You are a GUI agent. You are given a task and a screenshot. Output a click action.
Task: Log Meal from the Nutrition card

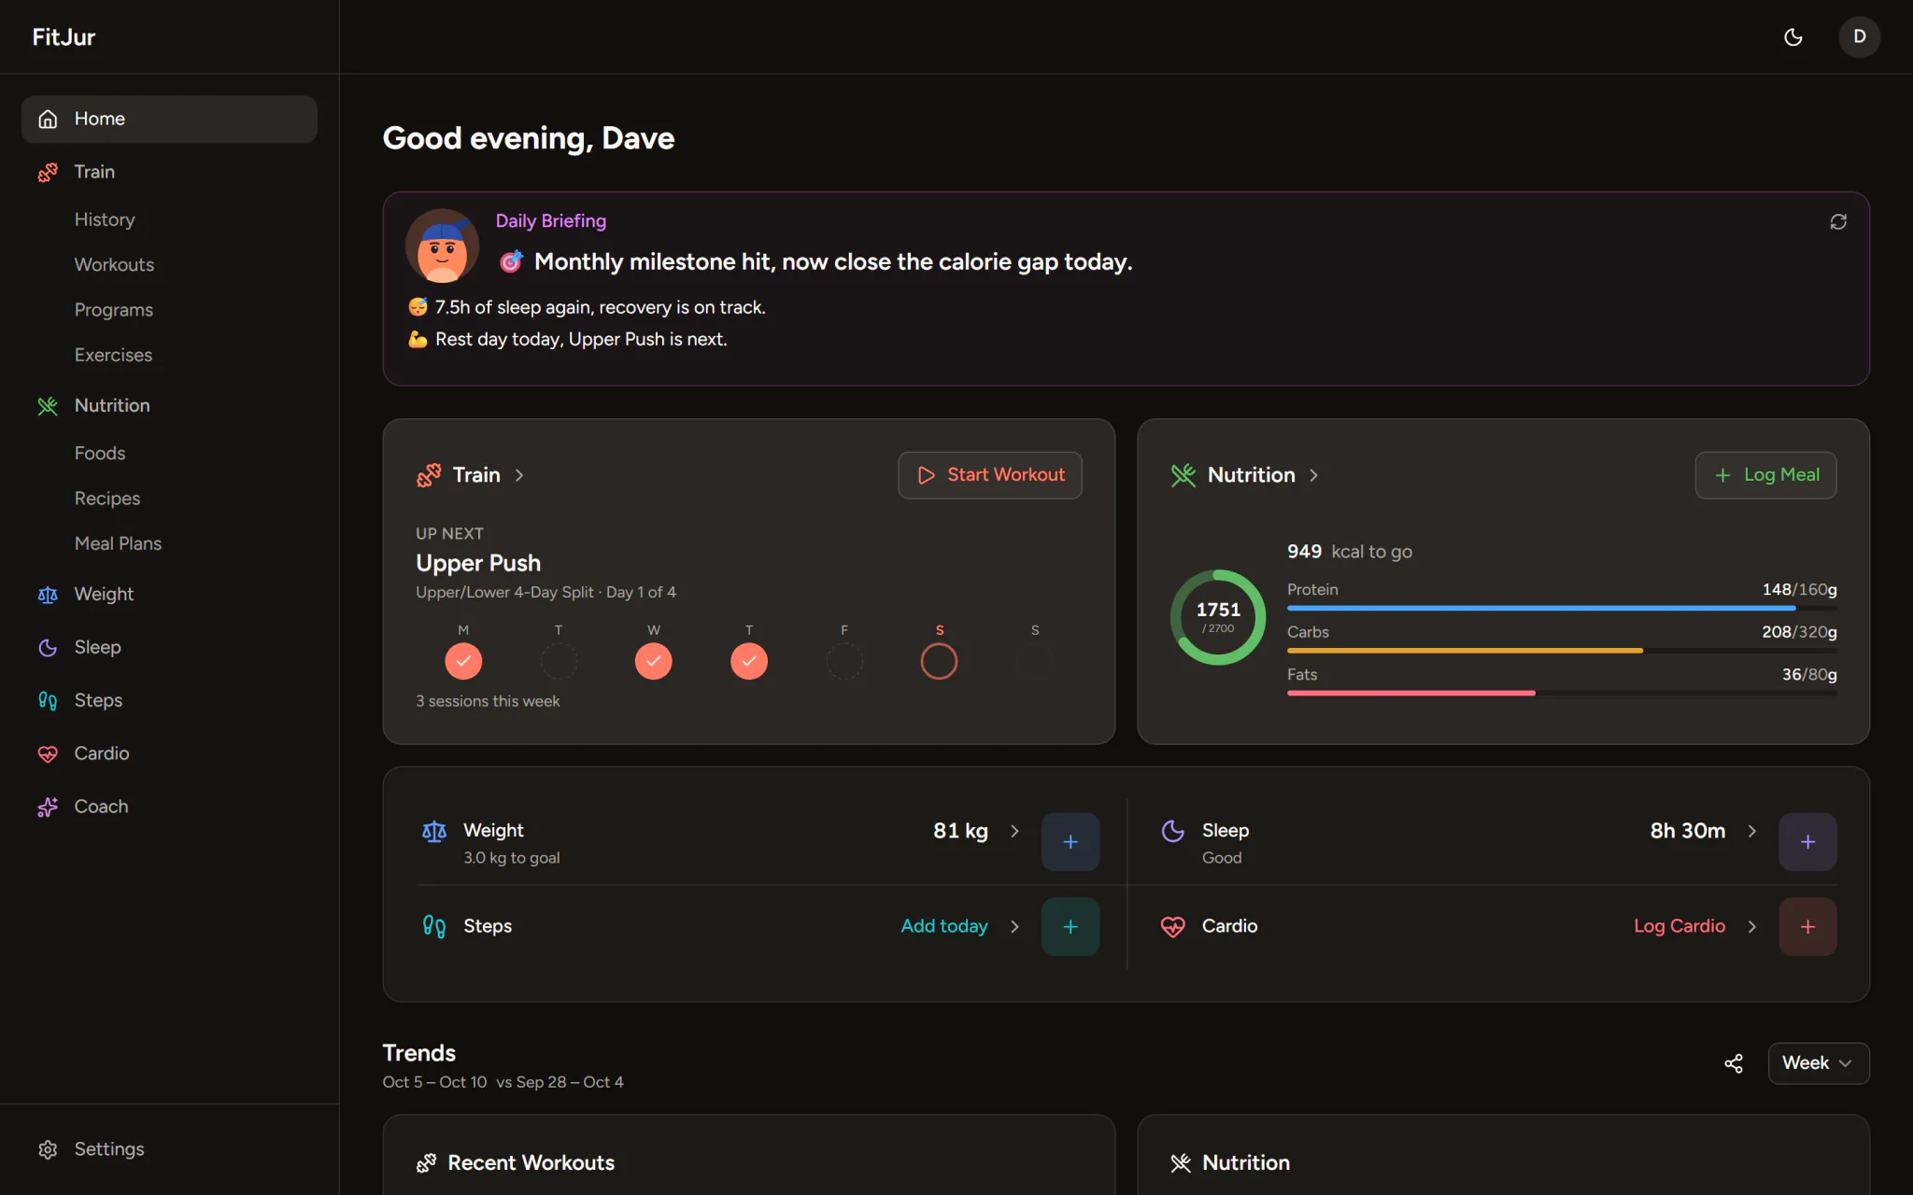pyautogui.click(x=1765, y=475)
